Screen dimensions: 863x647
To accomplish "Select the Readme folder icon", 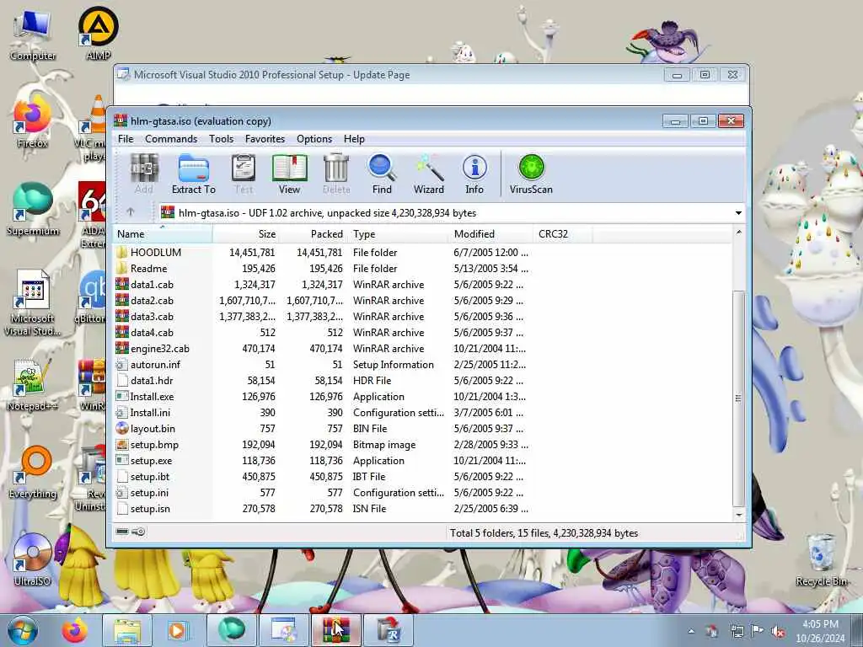I will (121, 269).
